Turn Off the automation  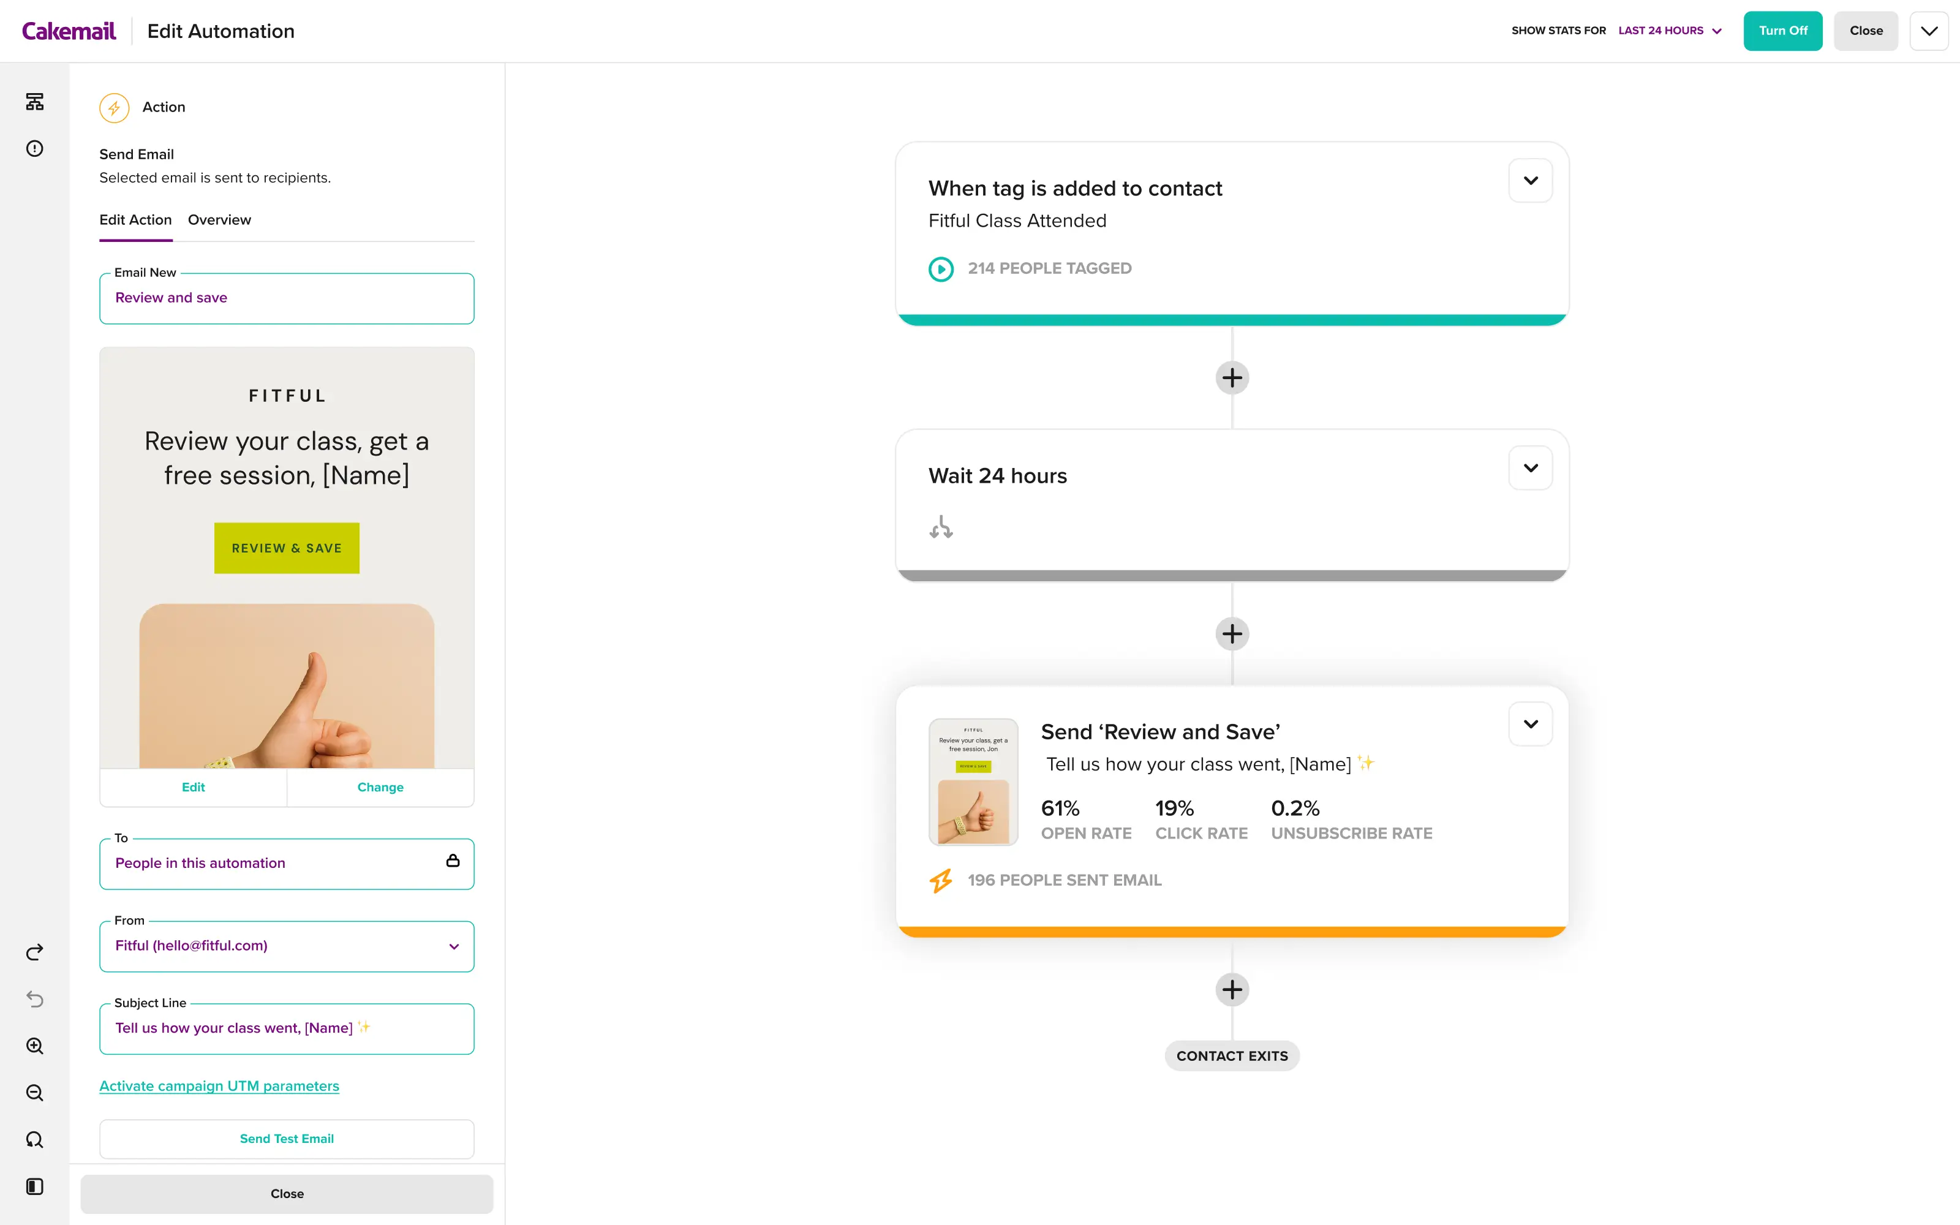tap(1782, 31)
